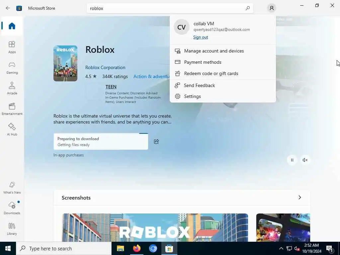Open File Explorer from the taskbar
340x255 pixels.
pyautogui.click(x=120, y=248)
